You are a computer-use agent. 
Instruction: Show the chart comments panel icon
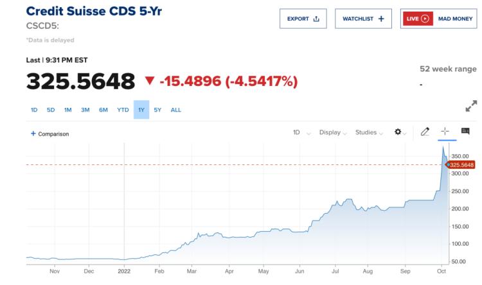click(x=465, y=132)
